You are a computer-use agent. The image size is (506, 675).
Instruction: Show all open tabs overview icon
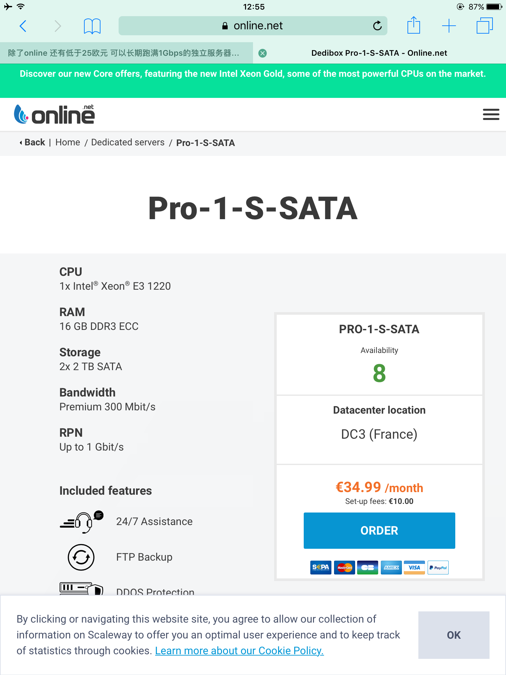484,26
